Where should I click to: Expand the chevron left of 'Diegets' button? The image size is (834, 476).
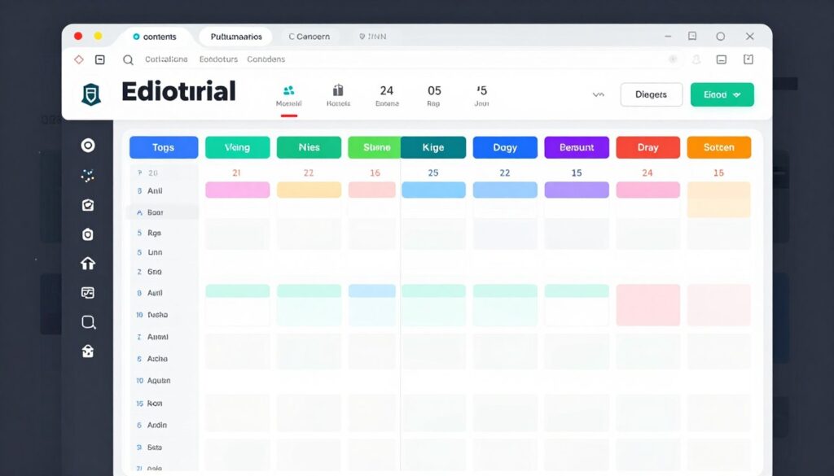tap(599, 94)
